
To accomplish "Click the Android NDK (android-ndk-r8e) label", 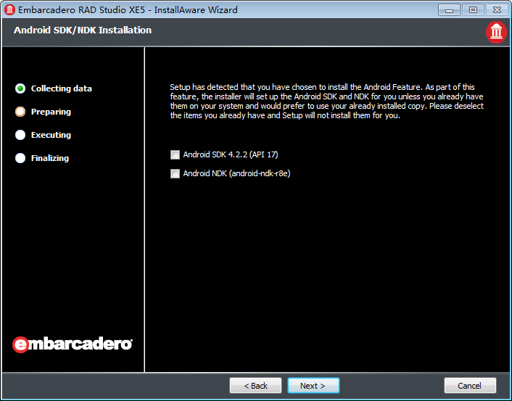I will 236,173.
